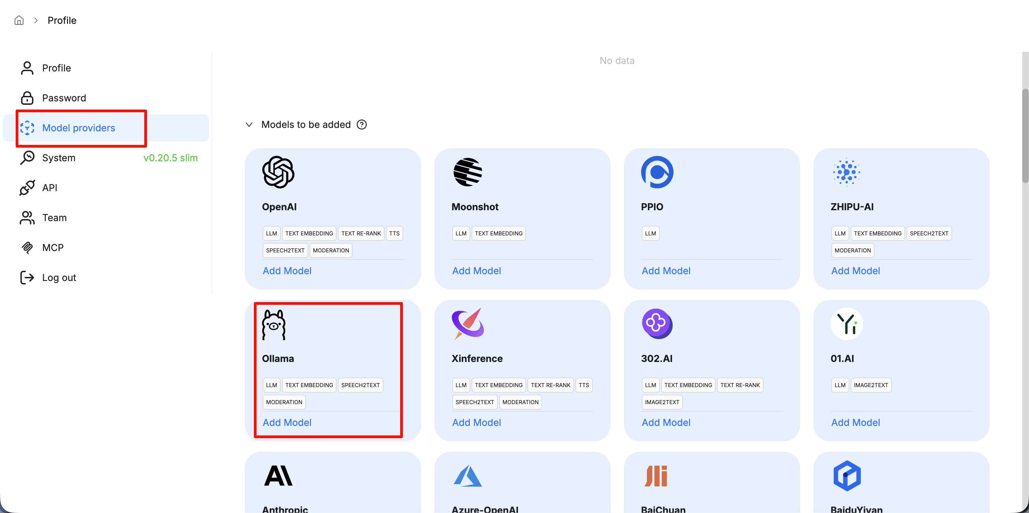Click Add Model under Ollama
The height and width of the screenshot is (513, 1029).
[287, 423]
